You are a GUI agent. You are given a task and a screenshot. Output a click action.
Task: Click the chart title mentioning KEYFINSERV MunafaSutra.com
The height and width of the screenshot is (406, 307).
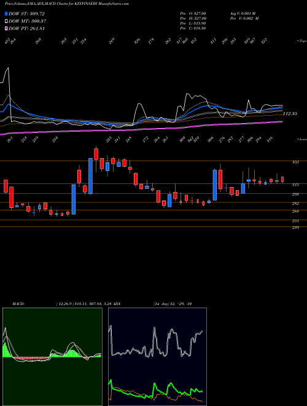click(67, 4)
